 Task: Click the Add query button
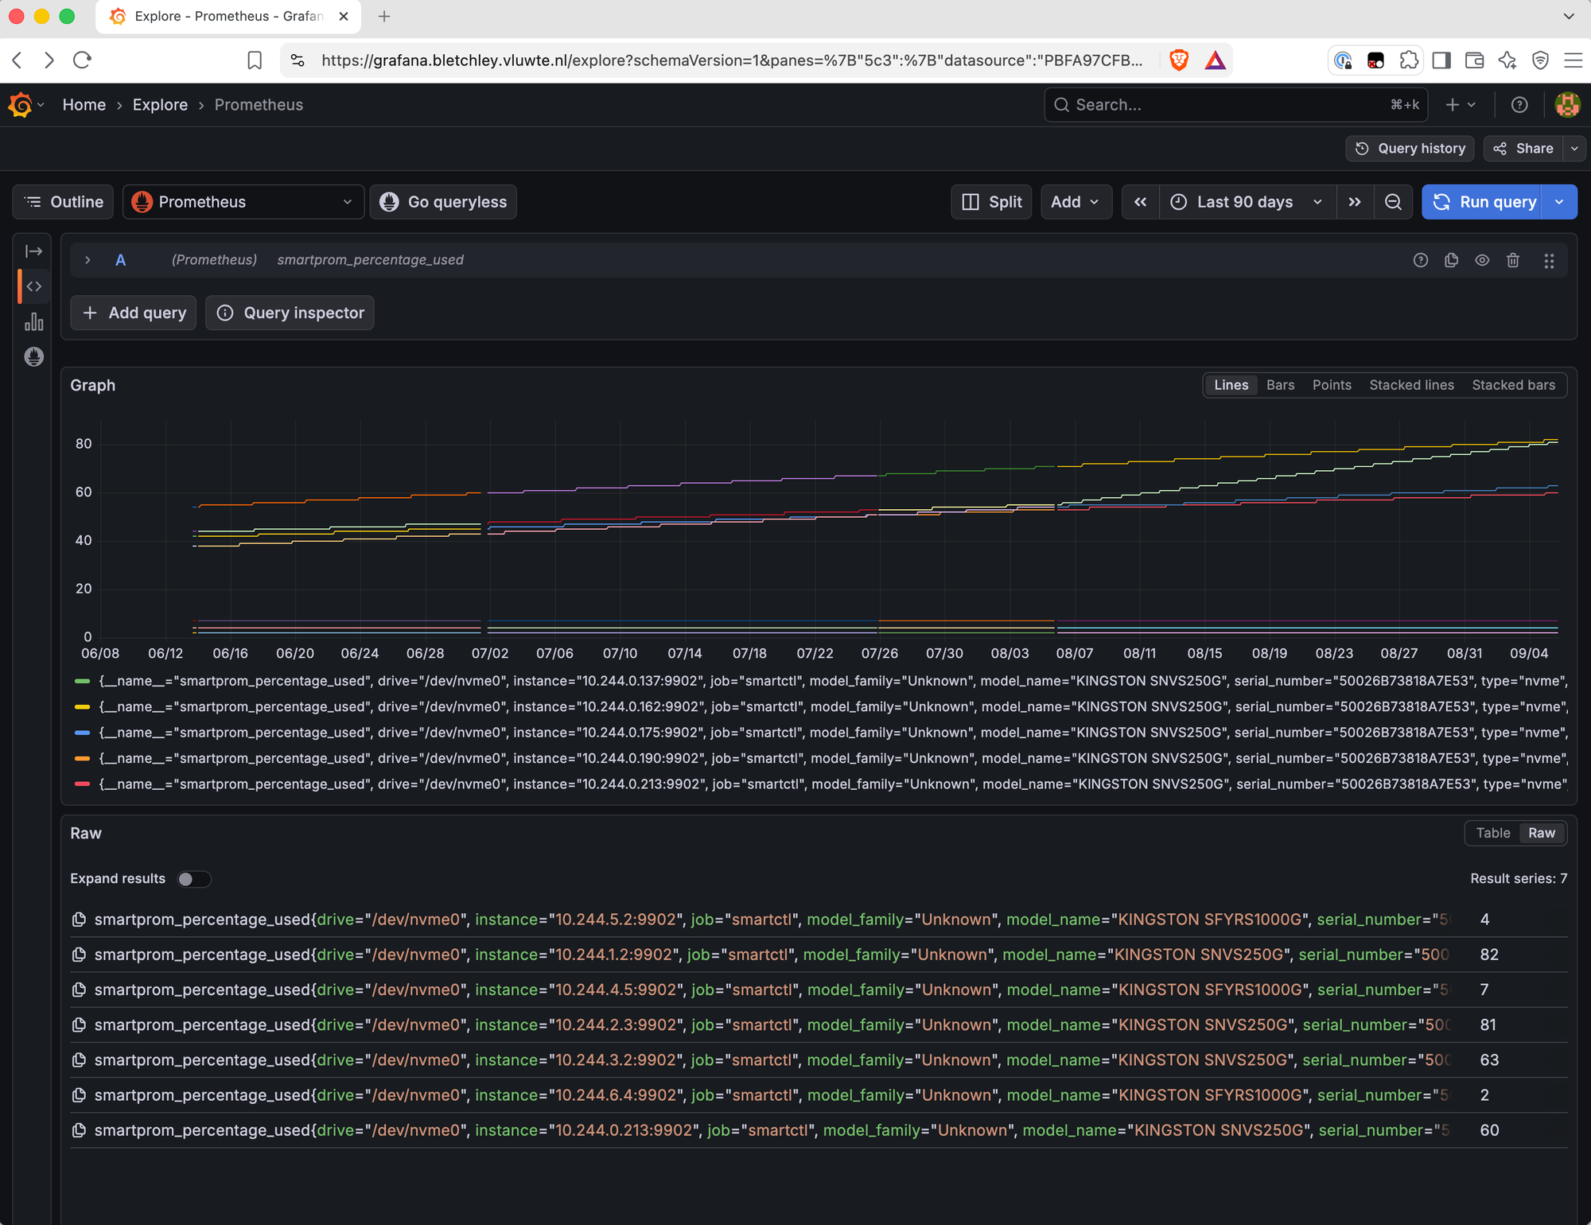pyautogui.click(x=134, y=313)
